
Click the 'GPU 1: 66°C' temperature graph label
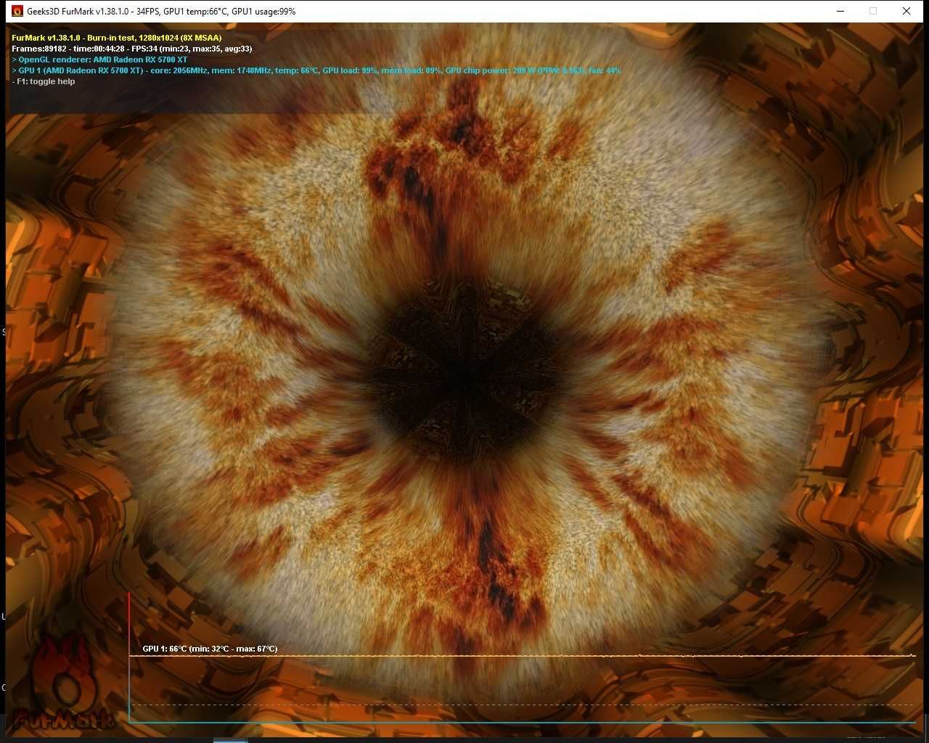[210, 649]
